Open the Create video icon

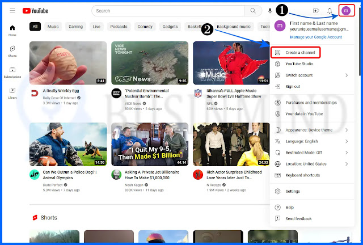pyautogui.click(x=316, y=11)
